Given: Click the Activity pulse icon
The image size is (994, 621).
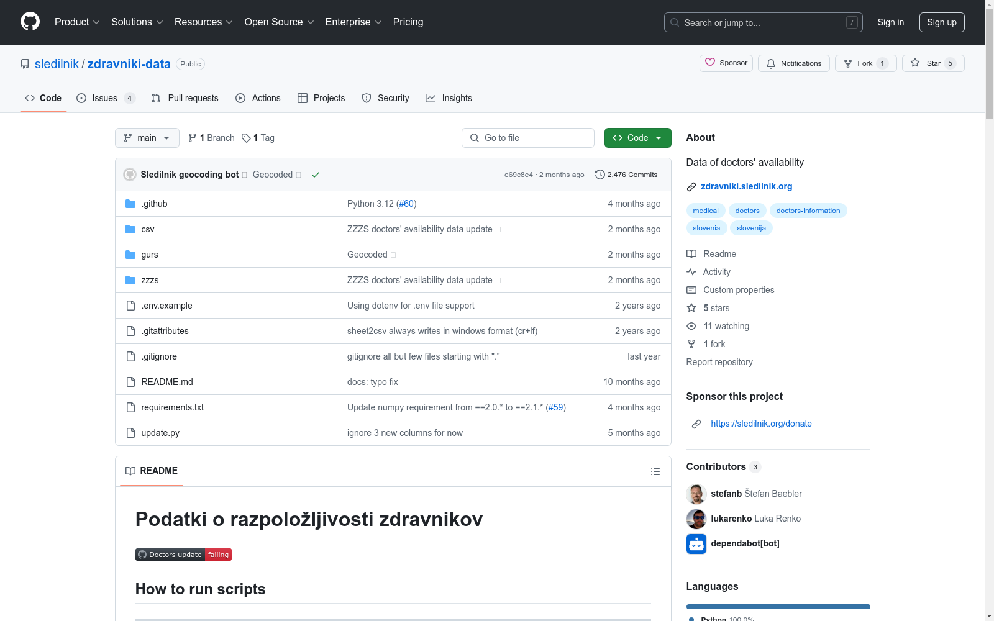Looking at the screenshot, I should click(691, 272).
